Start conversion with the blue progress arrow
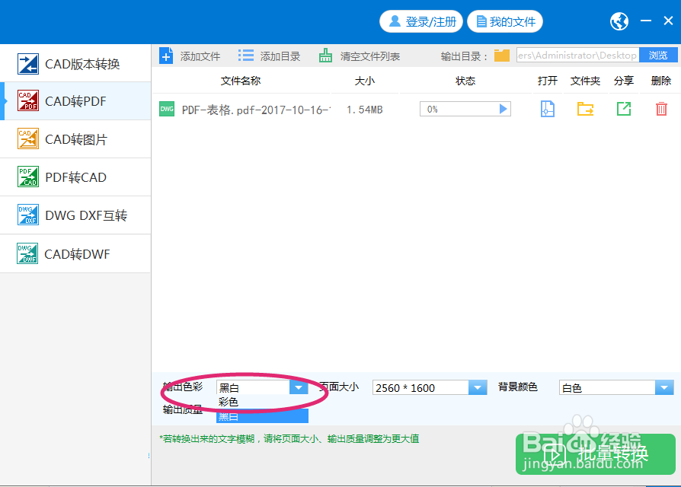This screenshot has width=681, height=487. click(502, 109)
